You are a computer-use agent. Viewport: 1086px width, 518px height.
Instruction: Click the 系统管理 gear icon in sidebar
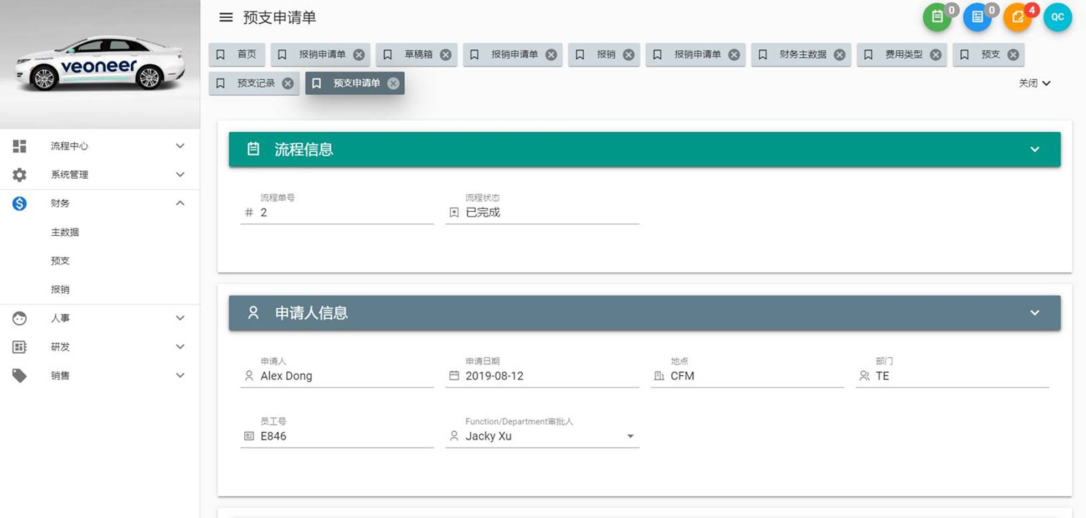pos(19,175)
